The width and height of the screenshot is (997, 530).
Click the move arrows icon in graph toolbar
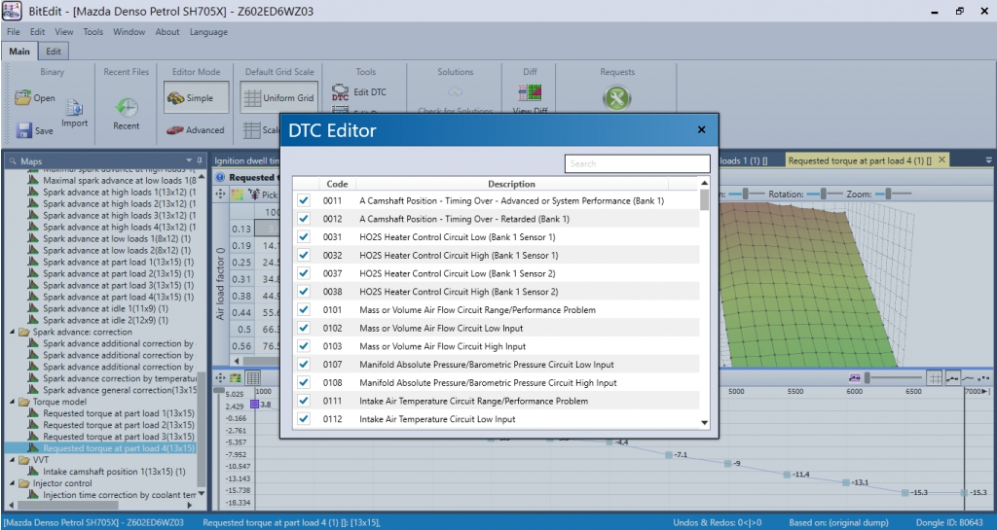pyautogui.click(x=220, y=378)
